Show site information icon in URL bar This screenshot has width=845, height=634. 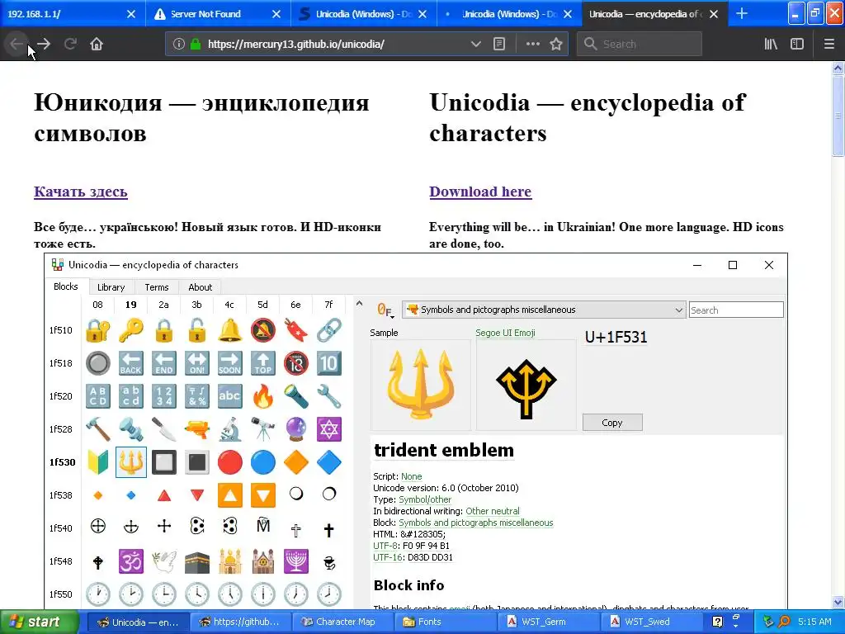[x=178, y=45]
